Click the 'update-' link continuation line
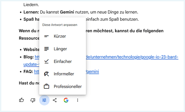This screenshot has width=185, height=112. click(31, 64)
